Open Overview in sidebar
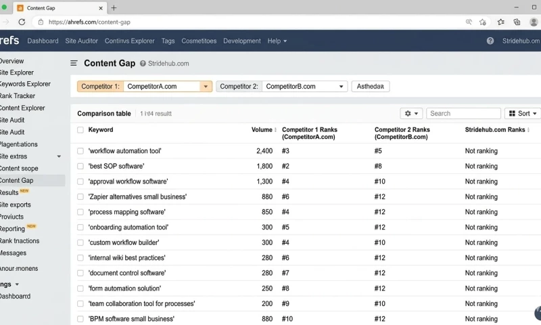 click(11, 61)
